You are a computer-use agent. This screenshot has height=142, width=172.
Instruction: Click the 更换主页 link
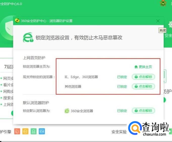[x=143, y=67]
